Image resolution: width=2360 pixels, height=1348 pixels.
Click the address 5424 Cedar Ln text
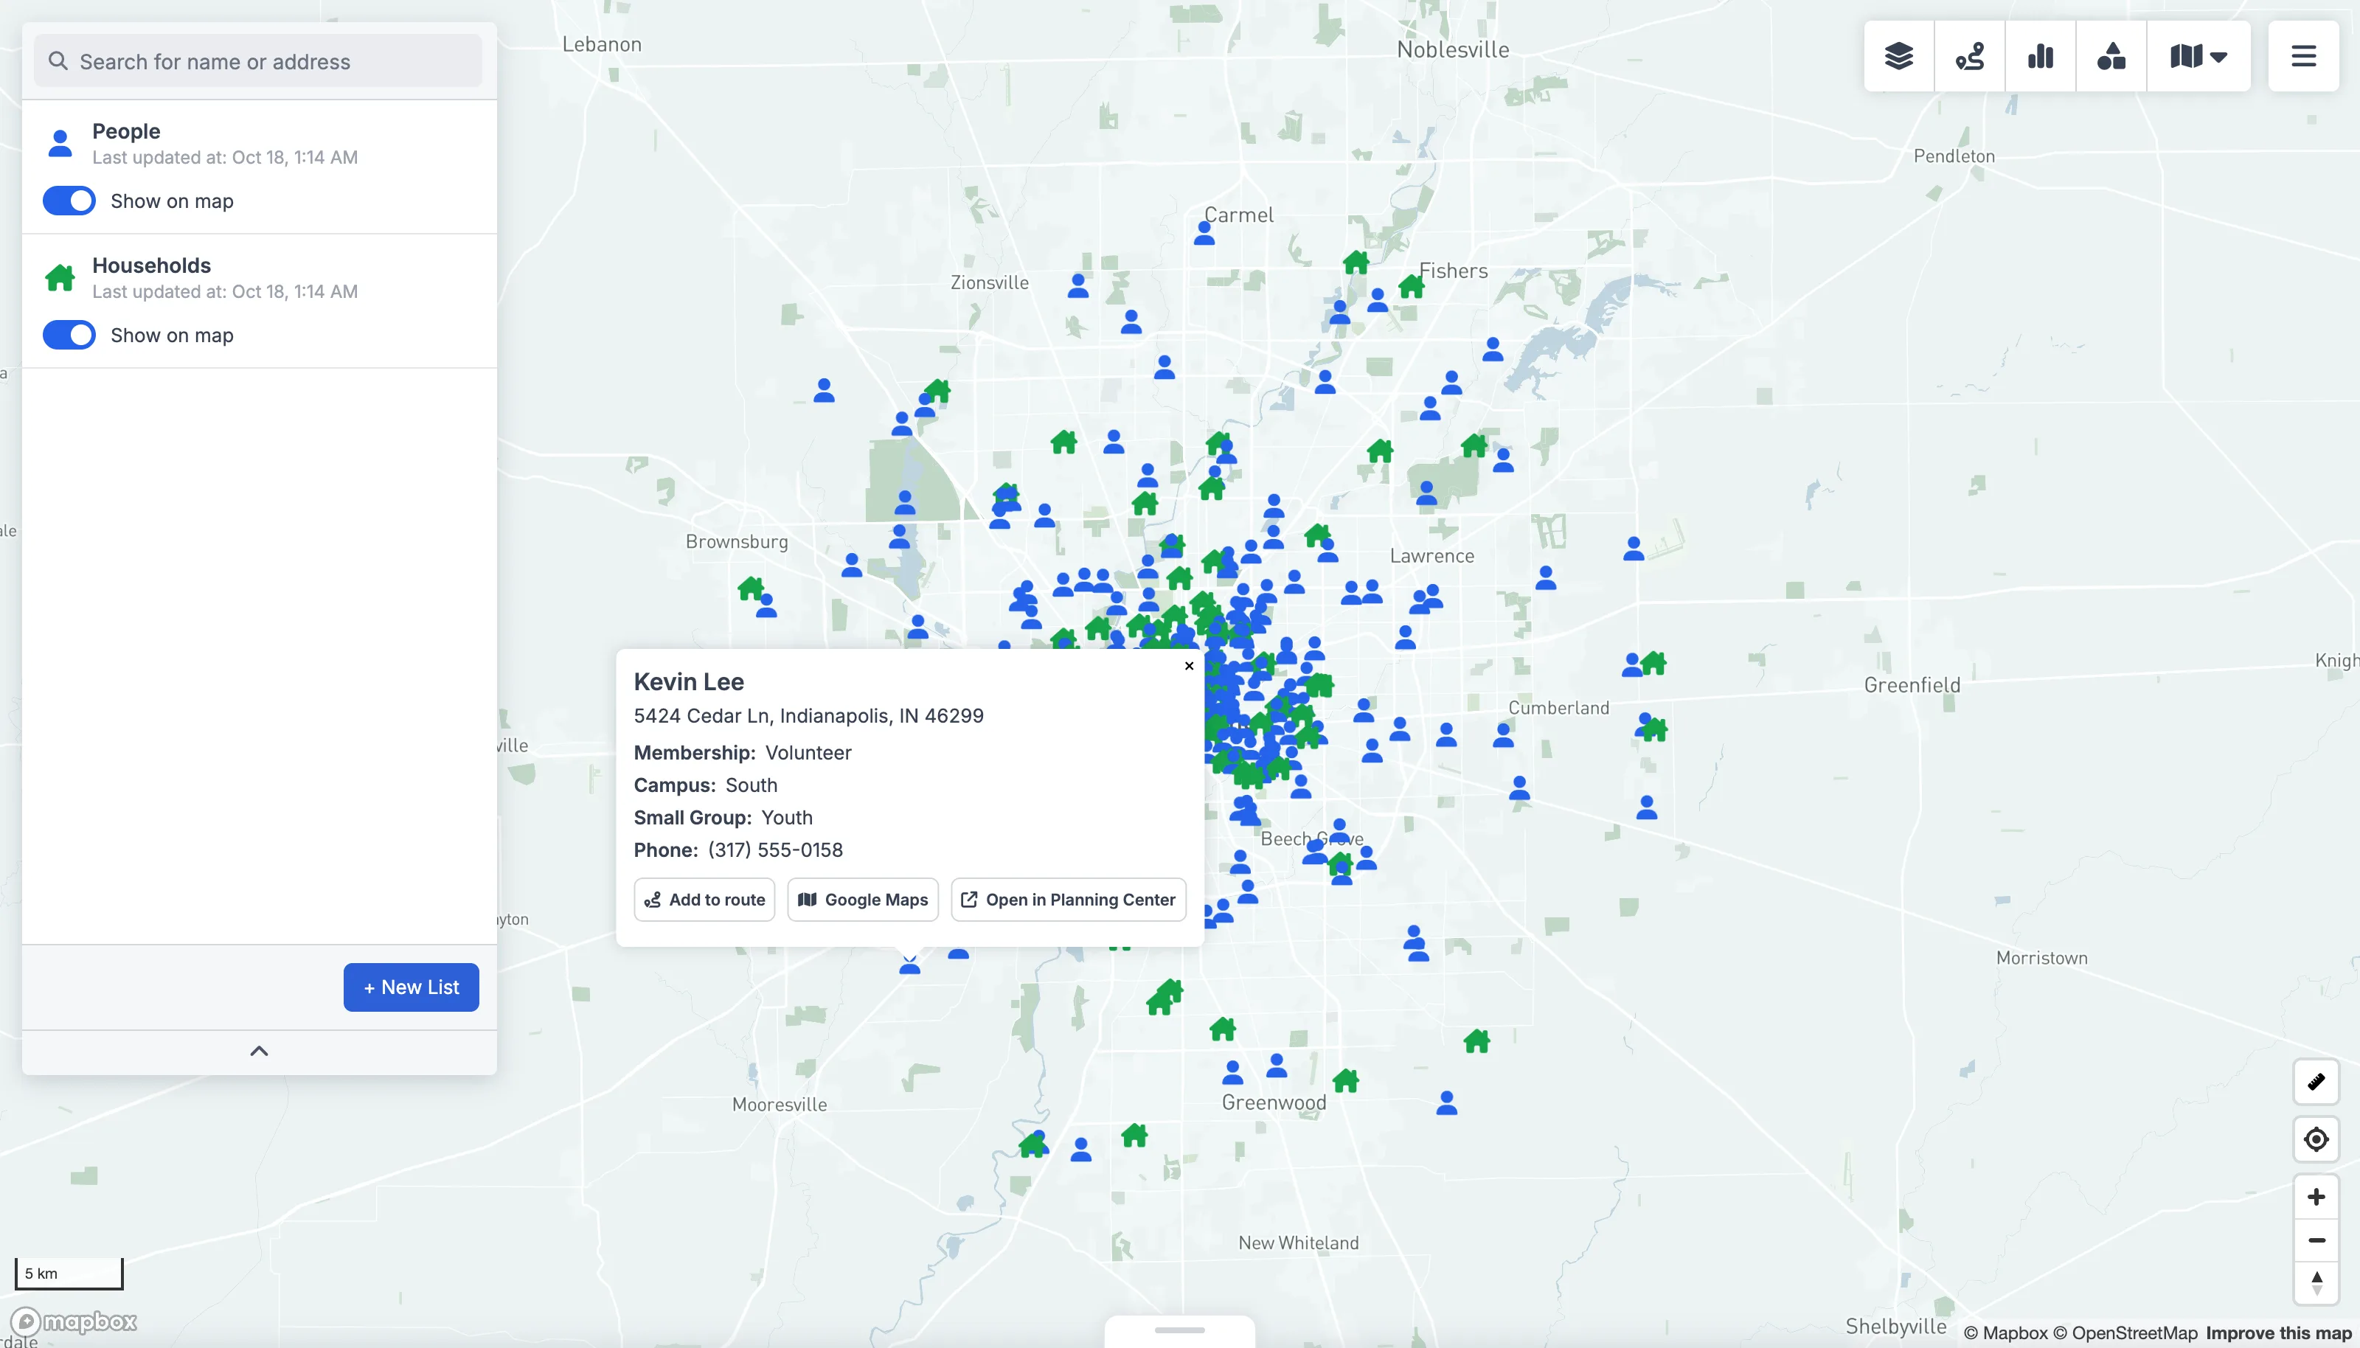point(808,715)
